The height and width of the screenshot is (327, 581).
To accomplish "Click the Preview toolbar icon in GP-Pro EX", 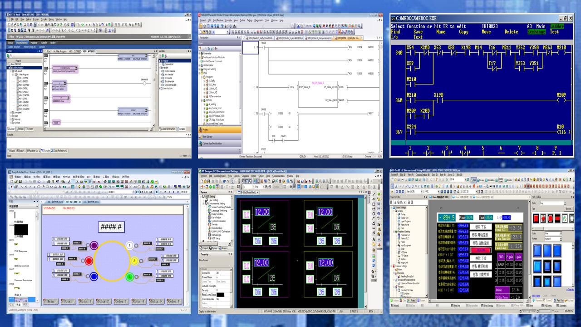I will coord(481,180).
